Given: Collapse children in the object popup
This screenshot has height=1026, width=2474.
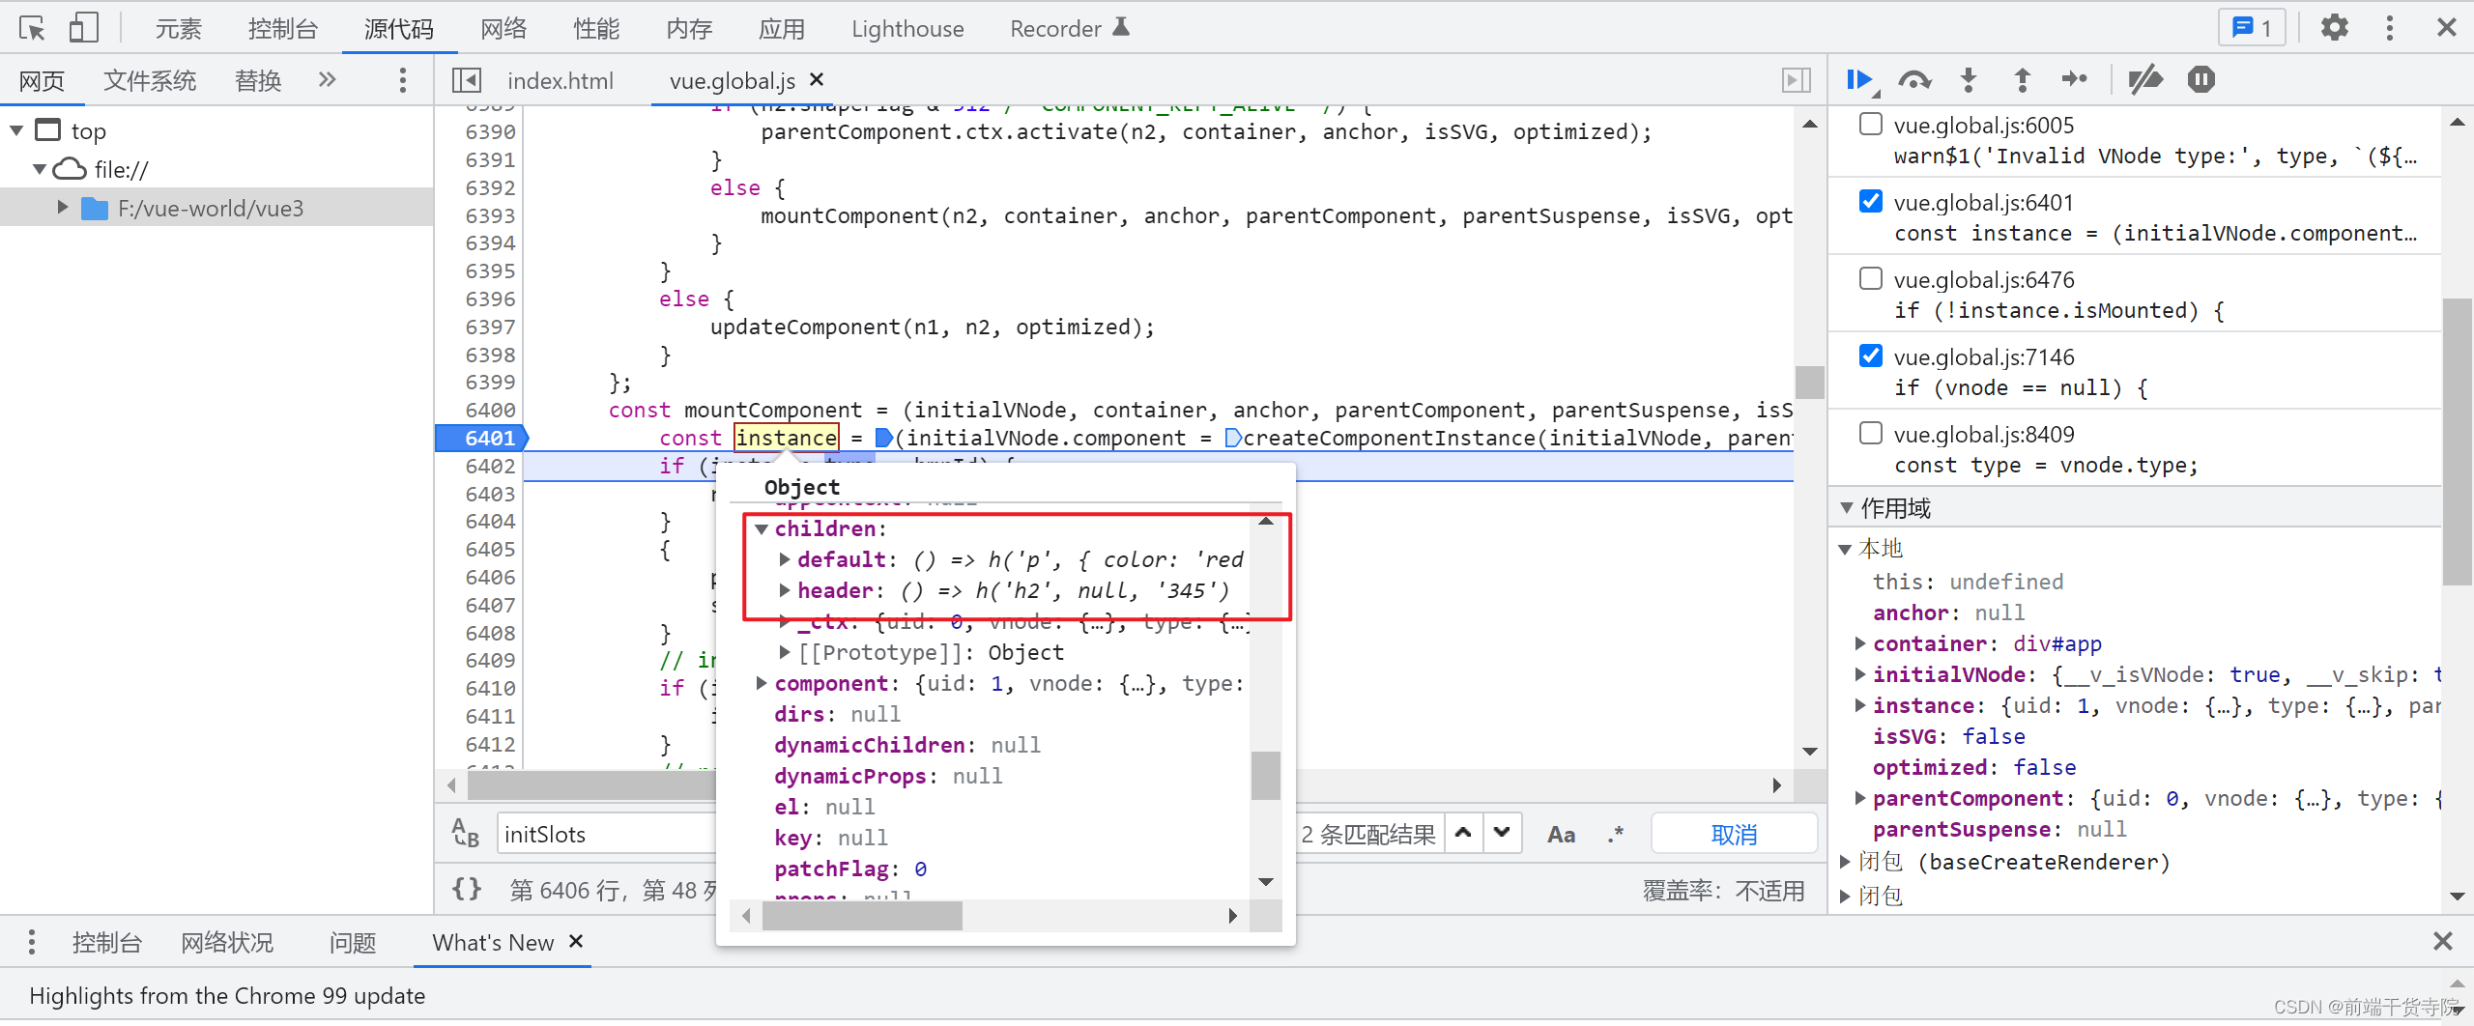Looking at the screenshot, I should point(762,528).
